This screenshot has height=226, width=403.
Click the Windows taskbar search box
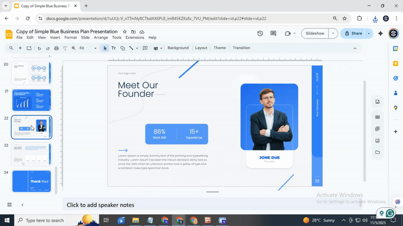pos(45,220)
